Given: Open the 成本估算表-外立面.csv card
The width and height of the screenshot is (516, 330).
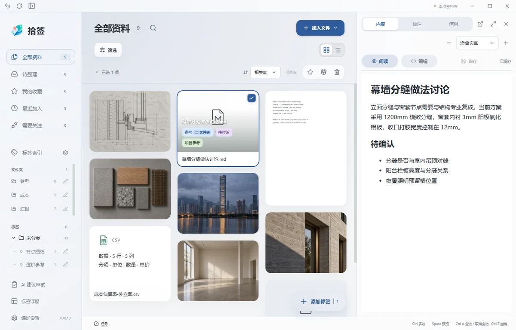Looking at the screenshot, I should pos(130,264).
